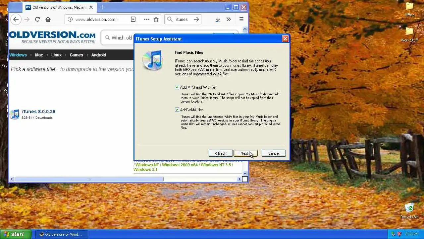
Task: Reload the oldversion.com page
Action: point(37,19)
